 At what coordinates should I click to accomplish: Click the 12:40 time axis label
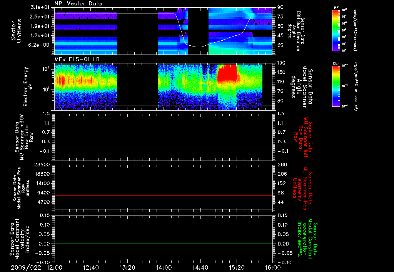(91, 267)
